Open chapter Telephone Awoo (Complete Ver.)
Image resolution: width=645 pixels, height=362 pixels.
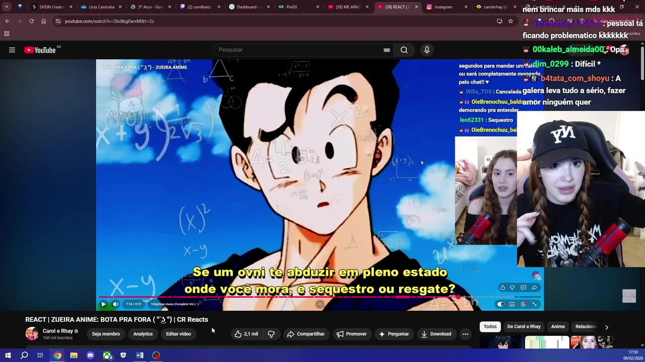point(174,304)
